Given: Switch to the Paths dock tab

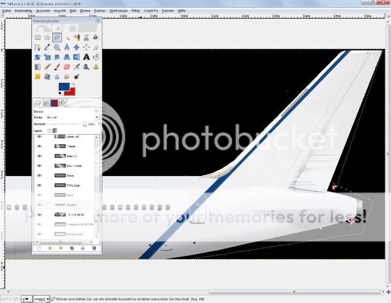Looking at the screenshot, I should point(63,102).
